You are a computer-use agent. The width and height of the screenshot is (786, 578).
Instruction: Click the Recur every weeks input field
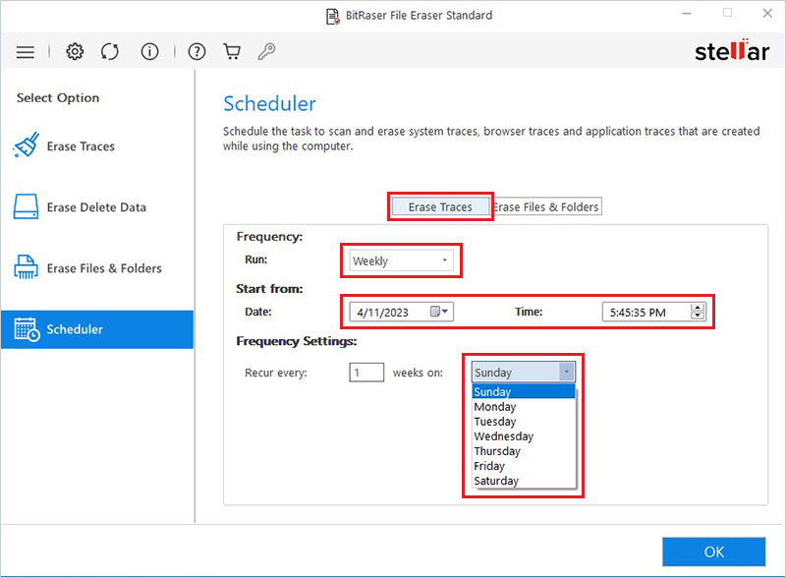point(366,373)
